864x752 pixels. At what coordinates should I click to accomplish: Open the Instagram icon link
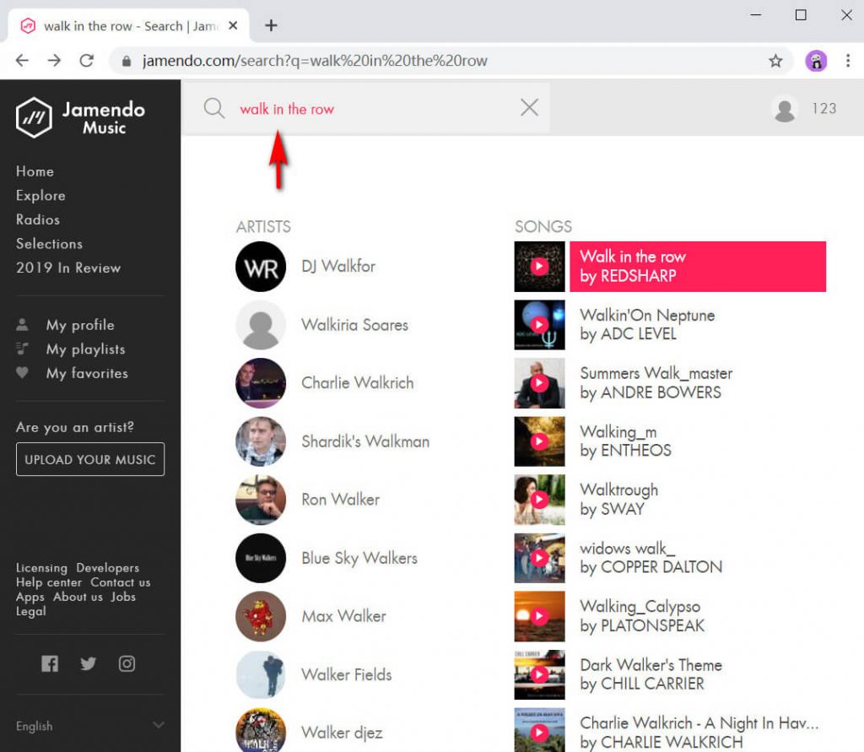tap(127, 663)
